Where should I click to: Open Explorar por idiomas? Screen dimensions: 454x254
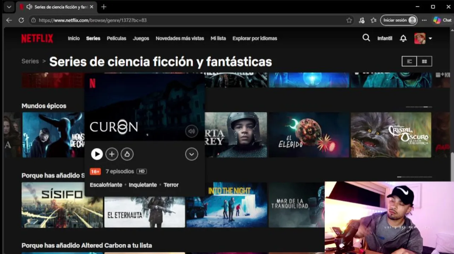[255, 38]
